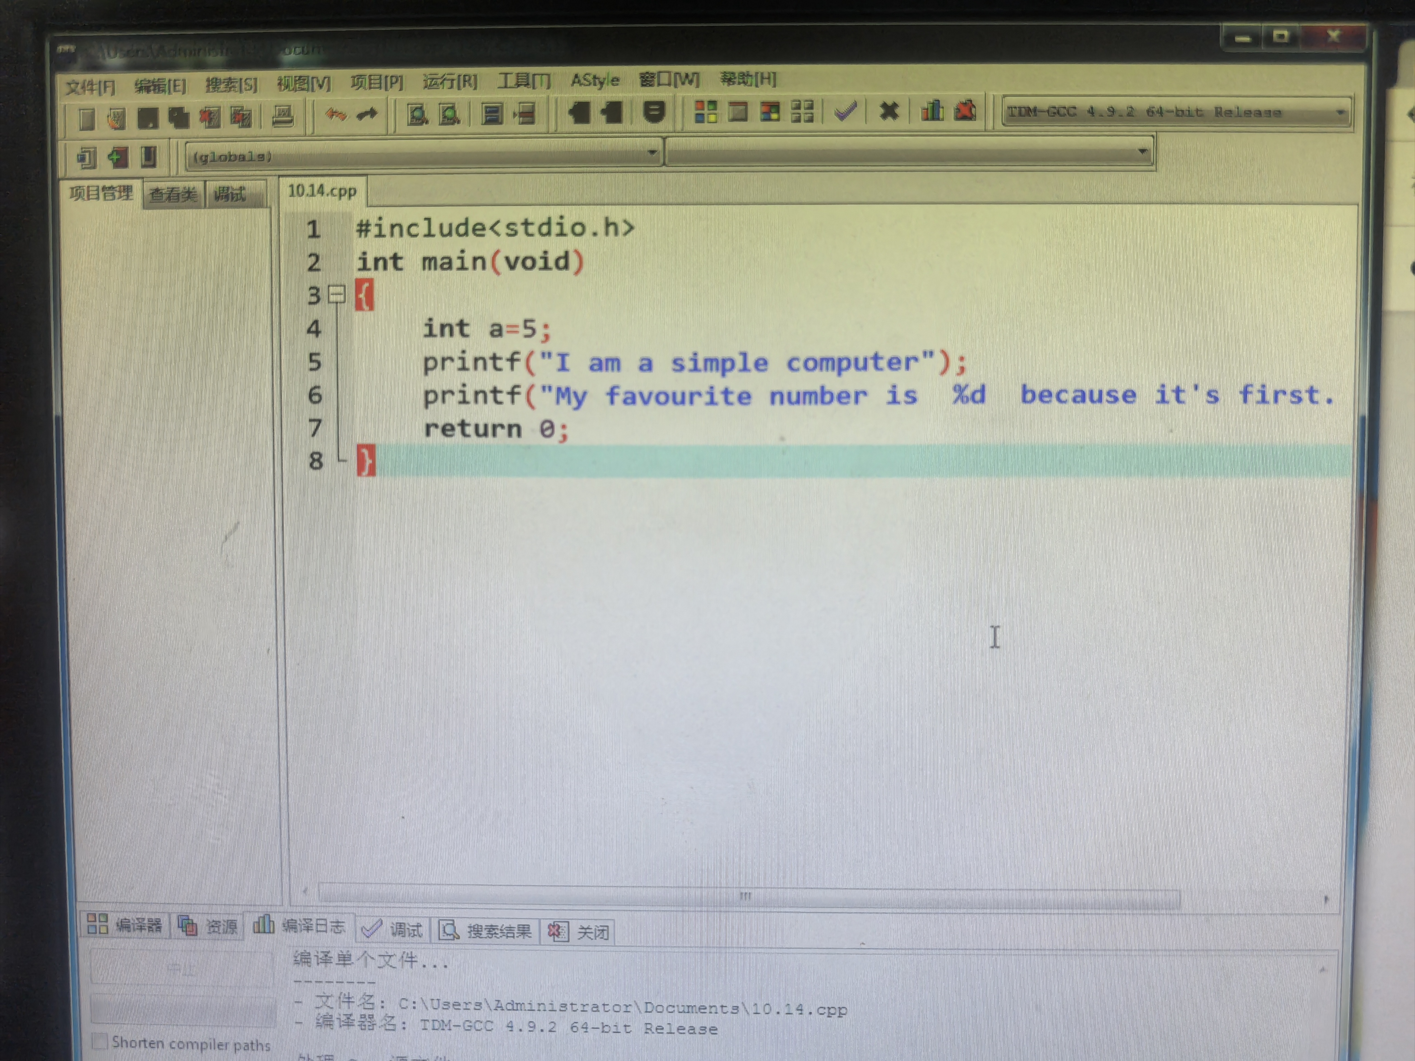Click the editor horizontal scrollbar

pyautogui.click(x=745, y=896)
